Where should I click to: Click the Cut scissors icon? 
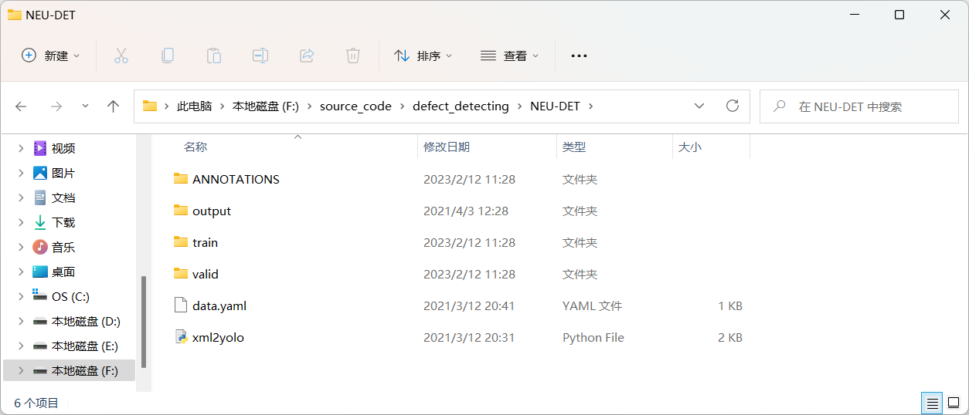coord(121,56)
